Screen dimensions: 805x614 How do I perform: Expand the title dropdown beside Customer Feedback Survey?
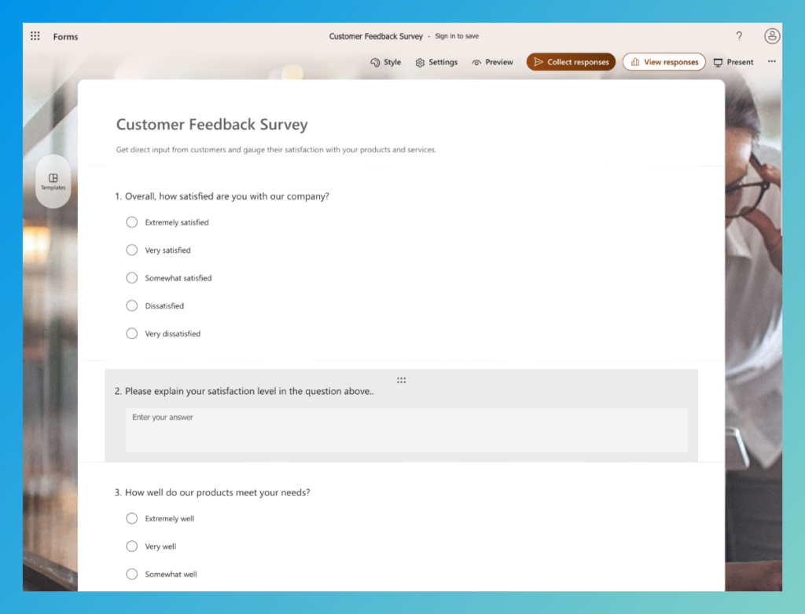(x=430, y=36)
